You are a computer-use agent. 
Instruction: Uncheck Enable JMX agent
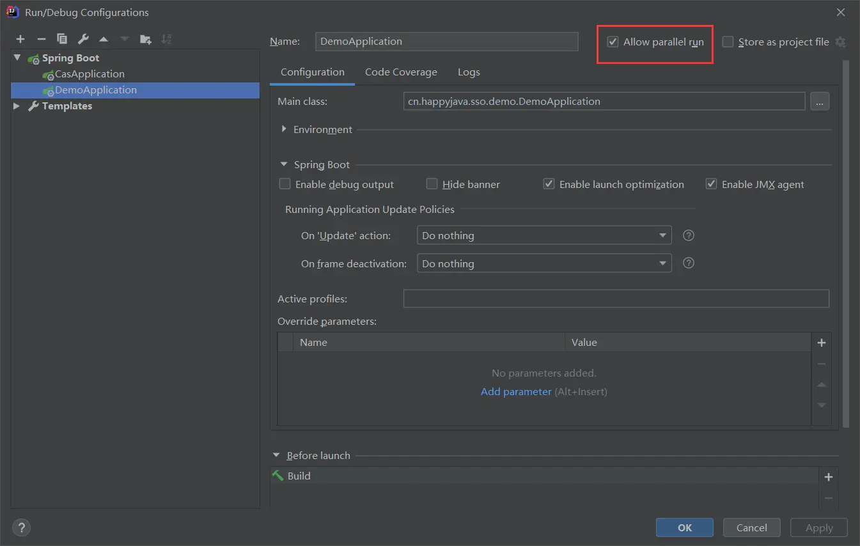coord(711,184)
